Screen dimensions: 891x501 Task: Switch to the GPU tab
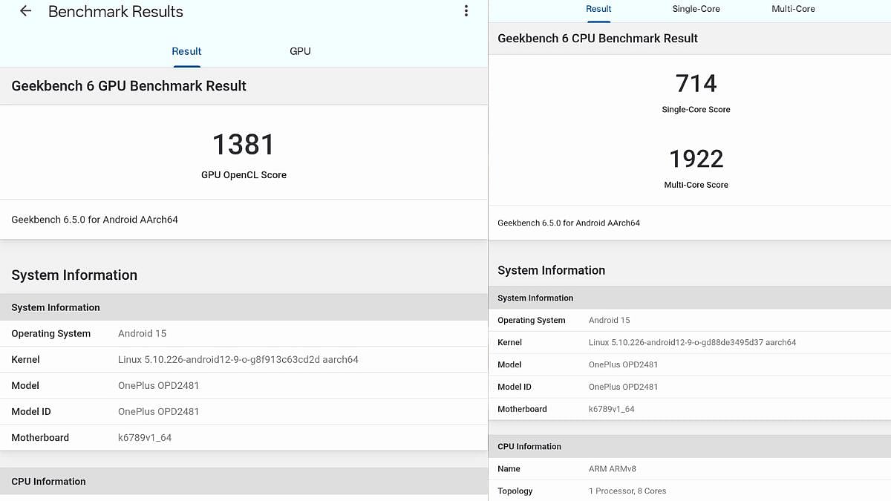tap(300, 51)
